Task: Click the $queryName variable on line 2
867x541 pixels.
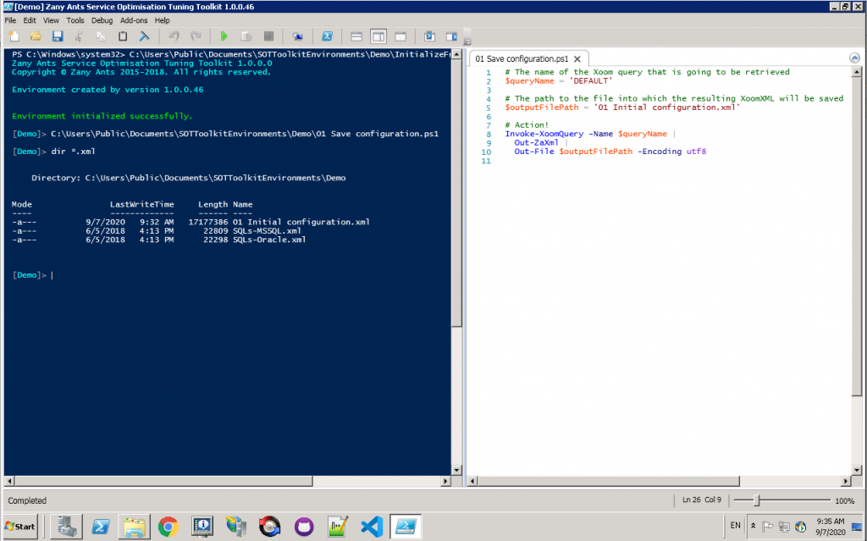Action: [x=529, y=80]
